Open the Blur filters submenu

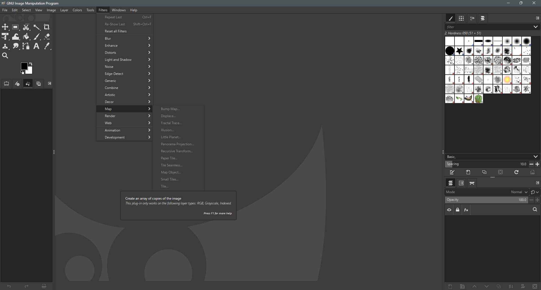point(125,39)
